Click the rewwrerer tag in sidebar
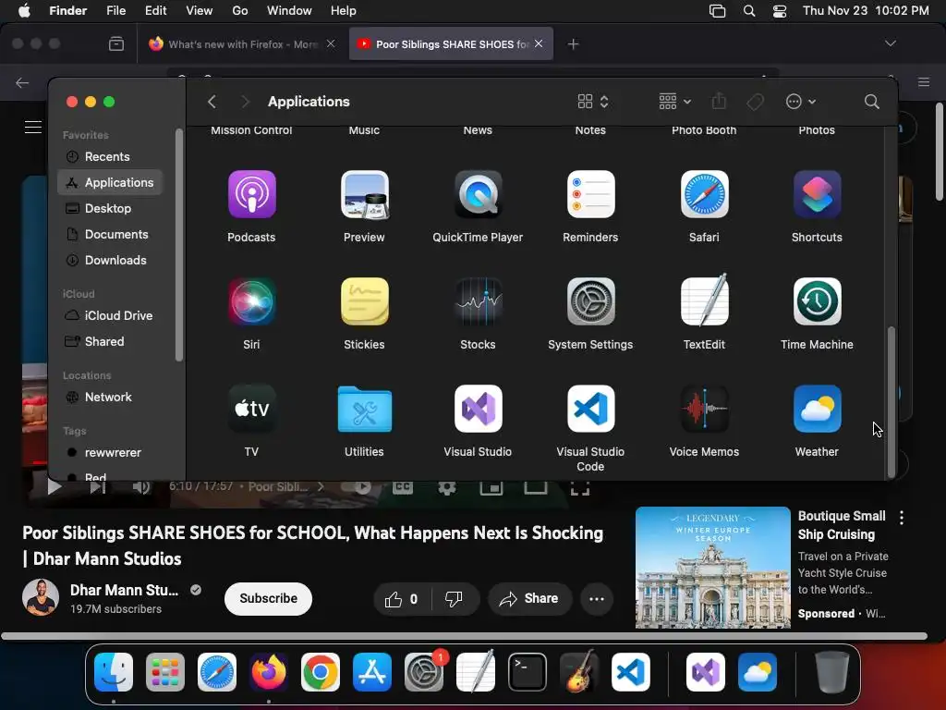The height and width of the screenshot is (710, 946). (x=111, y=453)
